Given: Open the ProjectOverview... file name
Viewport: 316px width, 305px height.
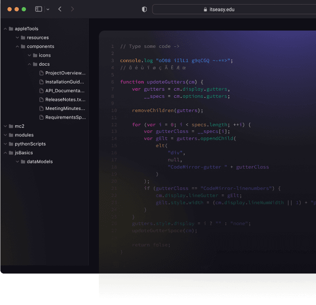Looking at the screenshot, I should [x=66, y=73].
